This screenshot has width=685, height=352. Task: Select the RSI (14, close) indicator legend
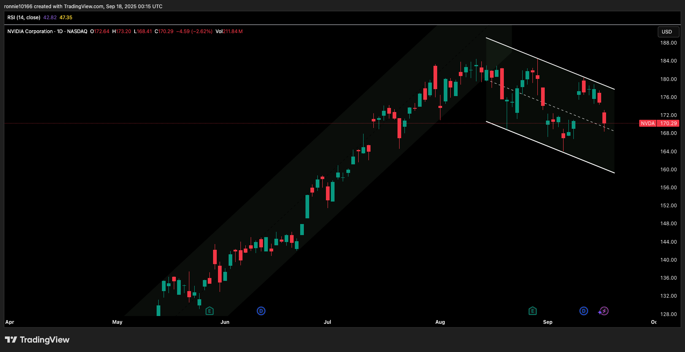[x=24, y=18]
